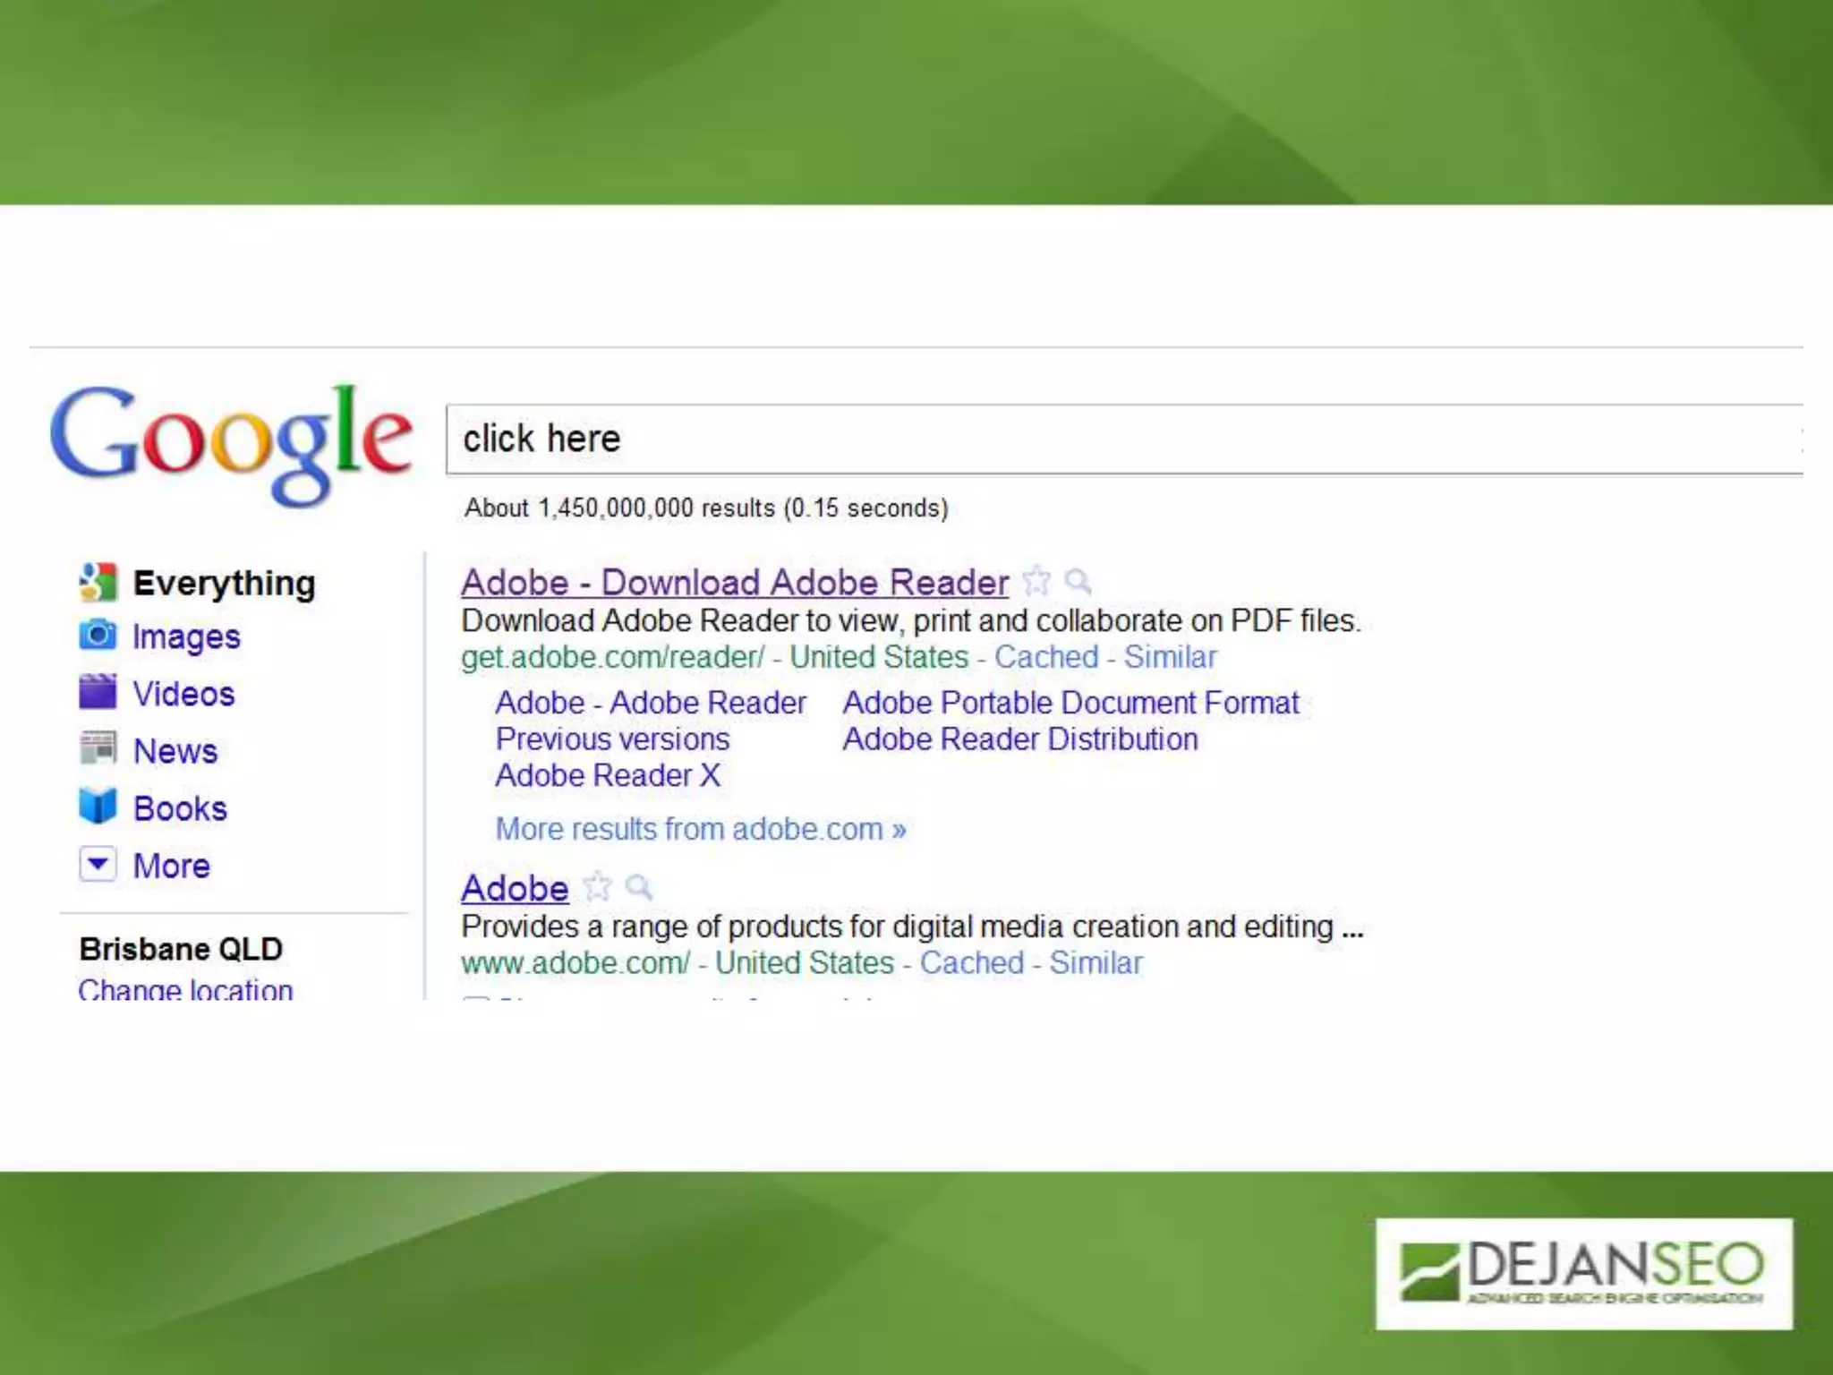Star the Adobe Reader download result
The width and height of the screenshot is (1833, 1375).
coord(1036,581)
